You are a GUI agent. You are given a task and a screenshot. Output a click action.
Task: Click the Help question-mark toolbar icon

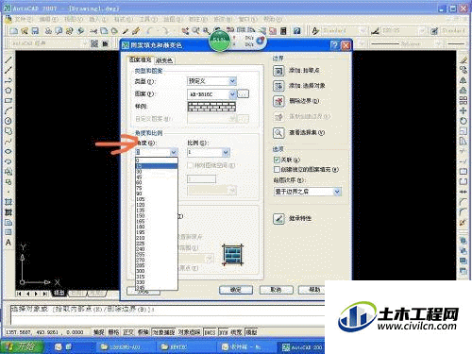pos(296,30)
